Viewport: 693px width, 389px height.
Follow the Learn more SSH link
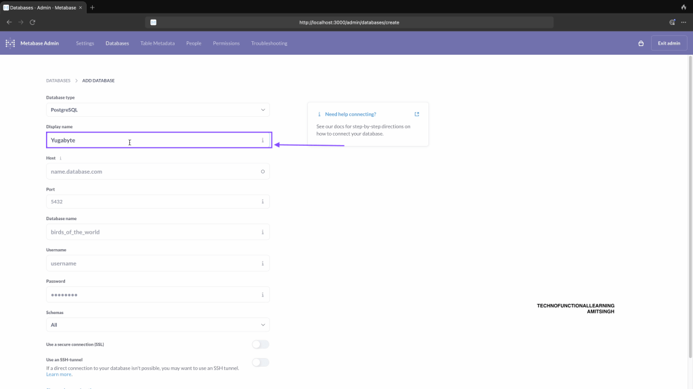(59, 374)
